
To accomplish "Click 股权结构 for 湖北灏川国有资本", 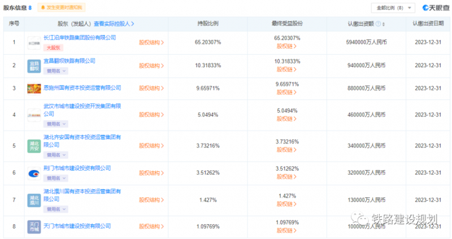I will click(x=151, y=200).
